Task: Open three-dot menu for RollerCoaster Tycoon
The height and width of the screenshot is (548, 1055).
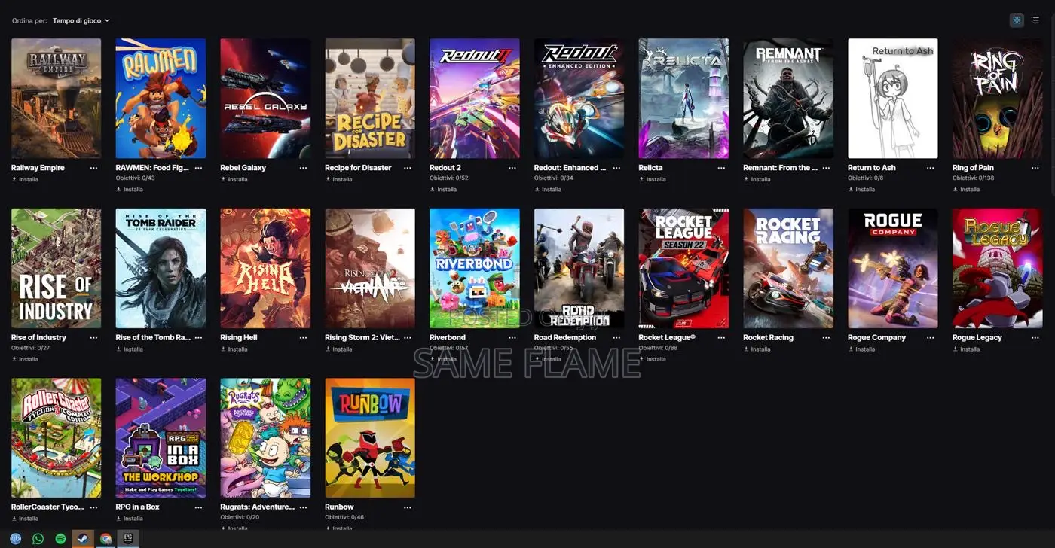Action: point(93,507)
